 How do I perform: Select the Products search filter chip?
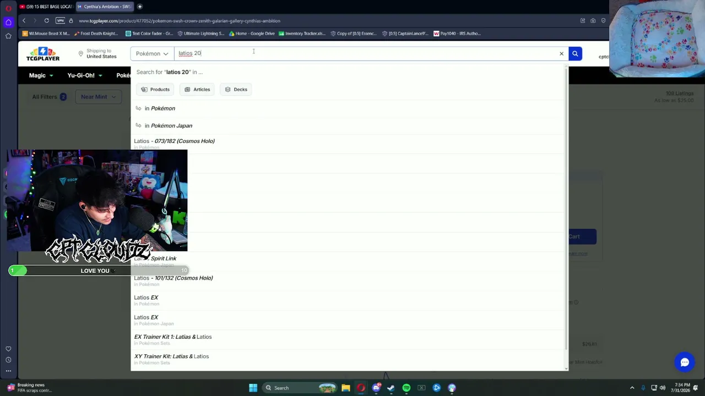click(x=155, y=89)
